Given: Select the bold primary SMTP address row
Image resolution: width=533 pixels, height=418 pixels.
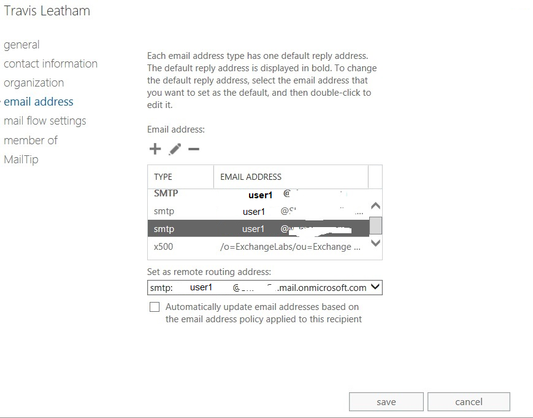Looking at the screenshot, I should (x=258, y=195).
